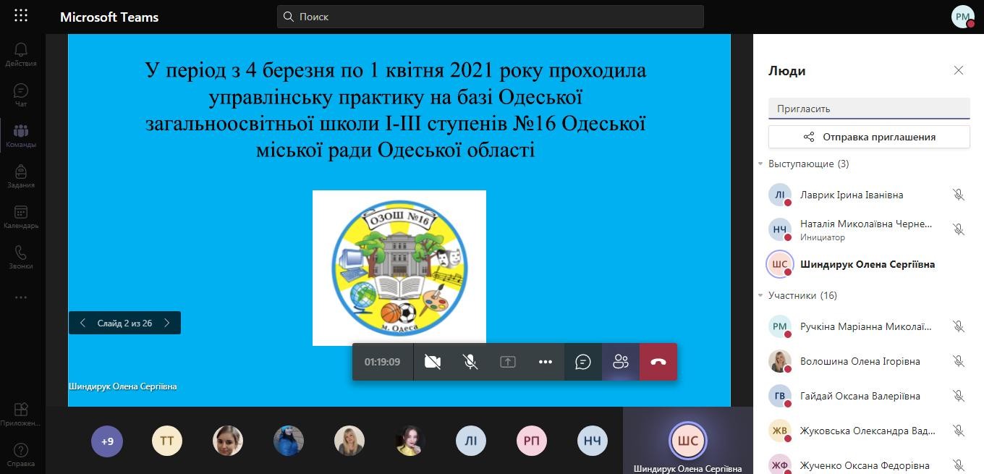Select participant Ручкіна Маріанна
The width and height of the screenshot is (984, 474).
868,326
